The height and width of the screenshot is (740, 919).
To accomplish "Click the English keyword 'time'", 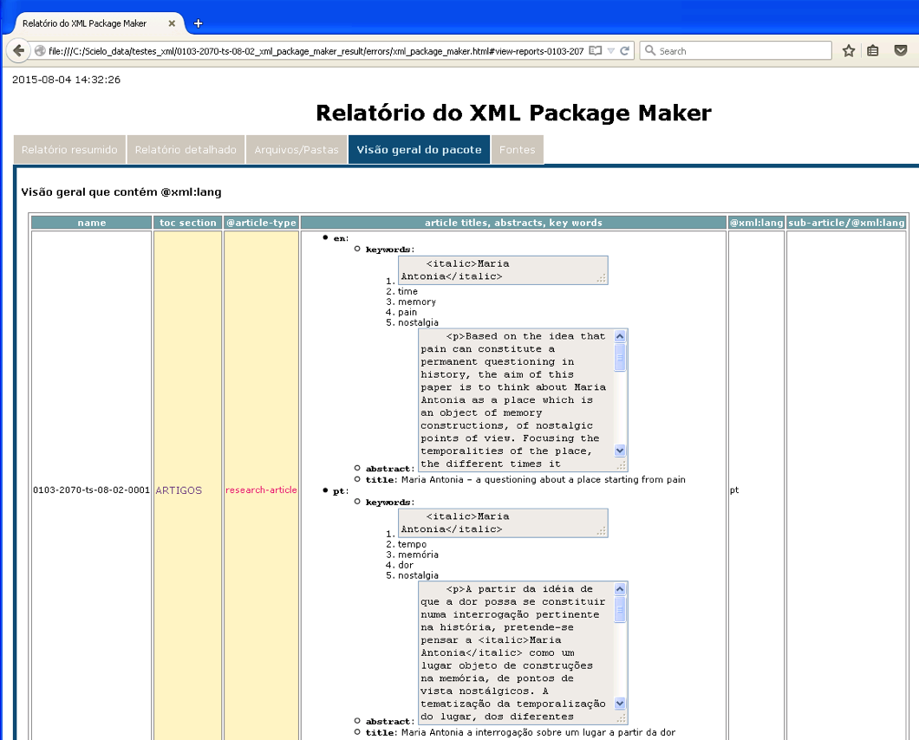I will point(408,291).
